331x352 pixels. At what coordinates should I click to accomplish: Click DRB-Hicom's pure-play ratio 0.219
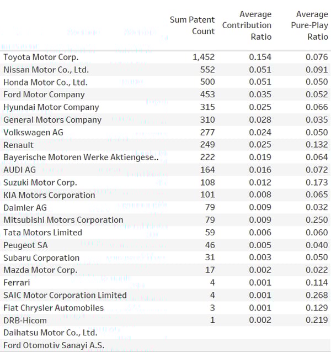[317, 320]
